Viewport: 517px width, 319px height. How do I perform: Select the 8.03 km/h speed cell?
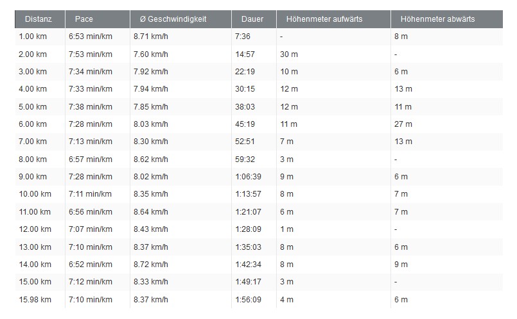(150, 124)
